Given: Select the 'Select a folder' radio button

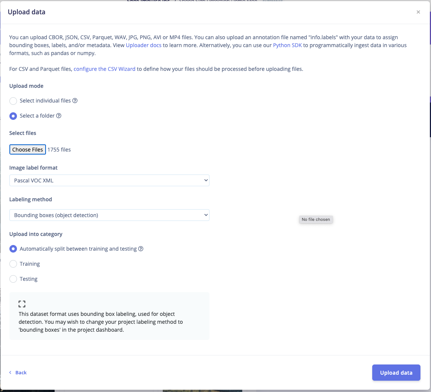Looking at the screenshot, I should coord(13,116).
